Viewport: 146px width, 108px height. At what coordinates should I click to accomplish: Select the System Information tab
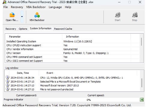point(41,28)
